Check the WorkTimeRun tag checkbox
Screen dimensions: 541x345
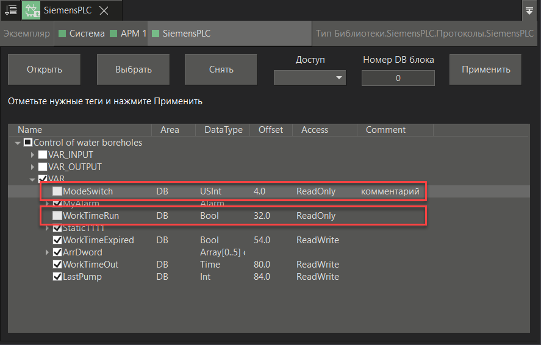point(57,216)
